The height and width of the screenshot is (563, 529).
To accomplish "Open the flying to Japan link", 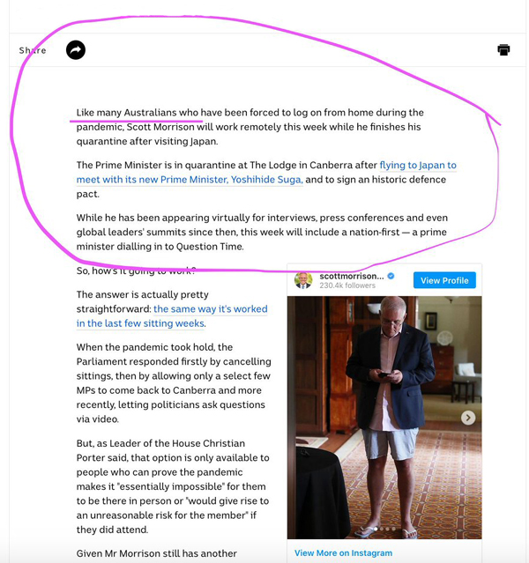I will (418, 165).
